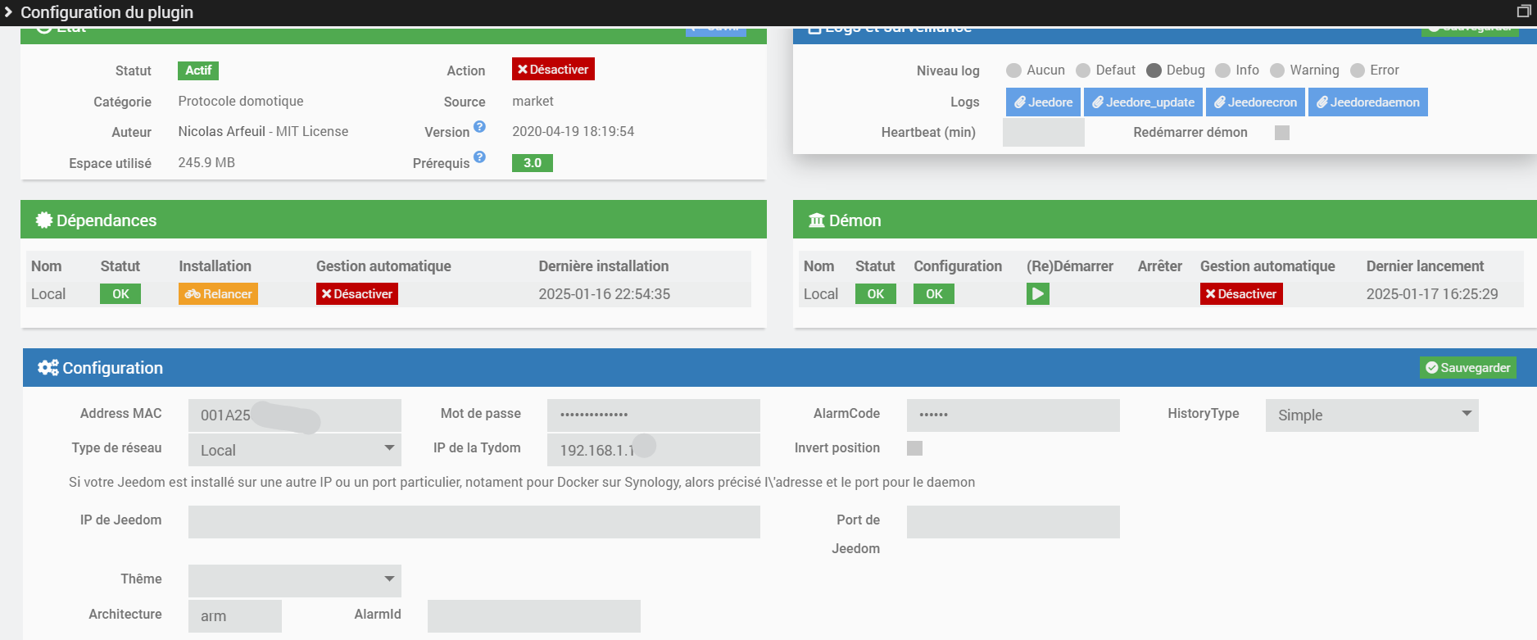The image size is (1537, 640).
Task: Click the Prérequis 3.0 version badge
Action: 533,163
